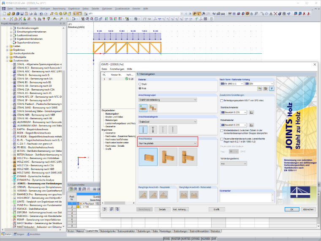Click the Details button

click(x=162, y=209)
